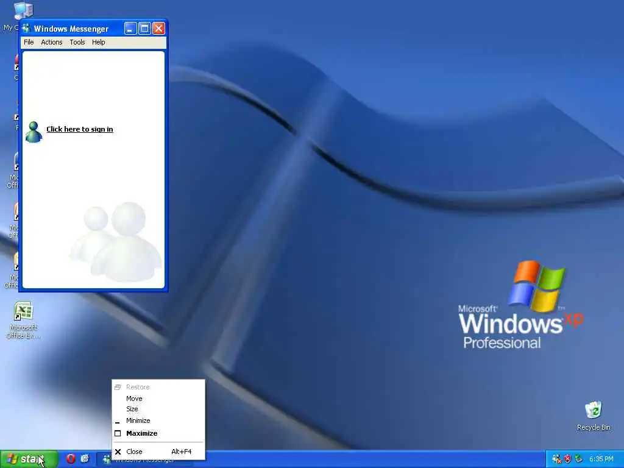Viewport: 624px width, 468px height.
Task: Choose Close Alt+F4 from the context menu
Action: [x=158, y=452]
